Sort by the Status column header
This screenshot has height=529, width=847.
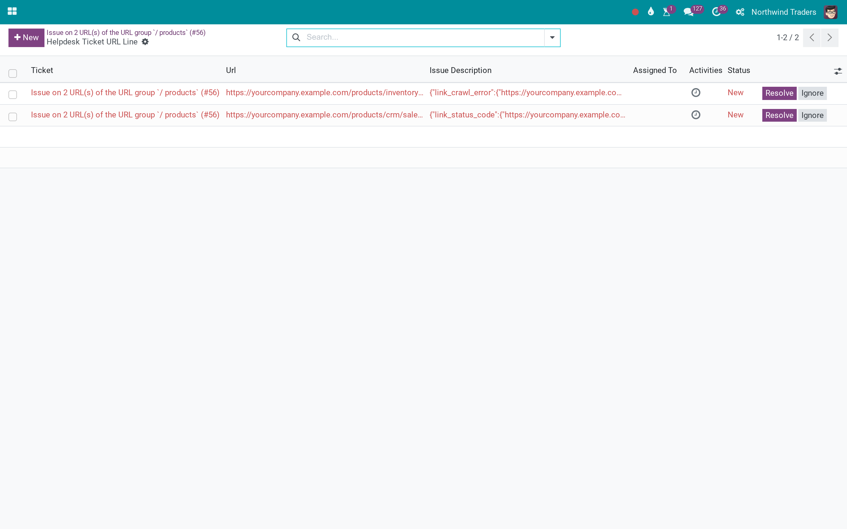click(738, 70)
